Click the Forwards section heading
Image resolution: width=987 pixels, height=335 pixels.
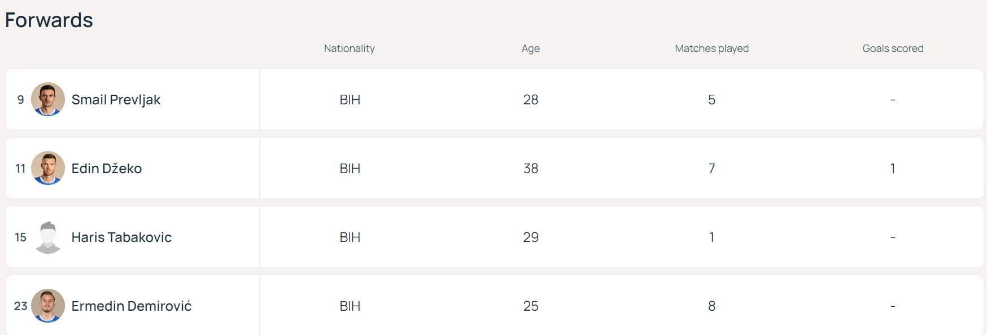49,20
